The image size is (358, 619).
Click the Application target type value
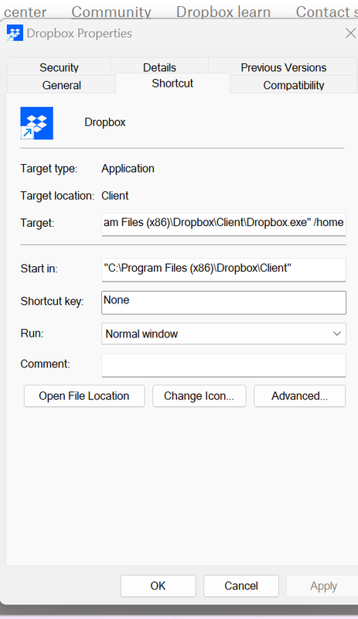coord(128,169)
